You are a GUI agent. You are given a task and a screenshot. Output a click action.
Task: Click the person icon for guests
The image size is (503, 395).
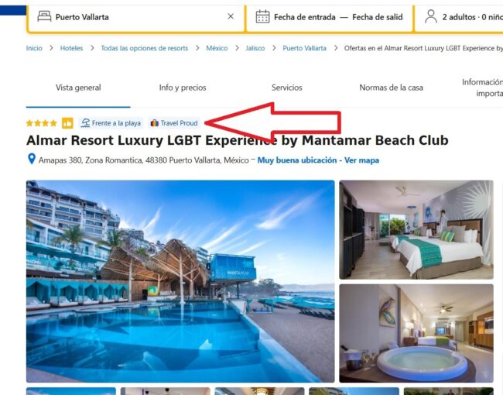tap(430, 16)
